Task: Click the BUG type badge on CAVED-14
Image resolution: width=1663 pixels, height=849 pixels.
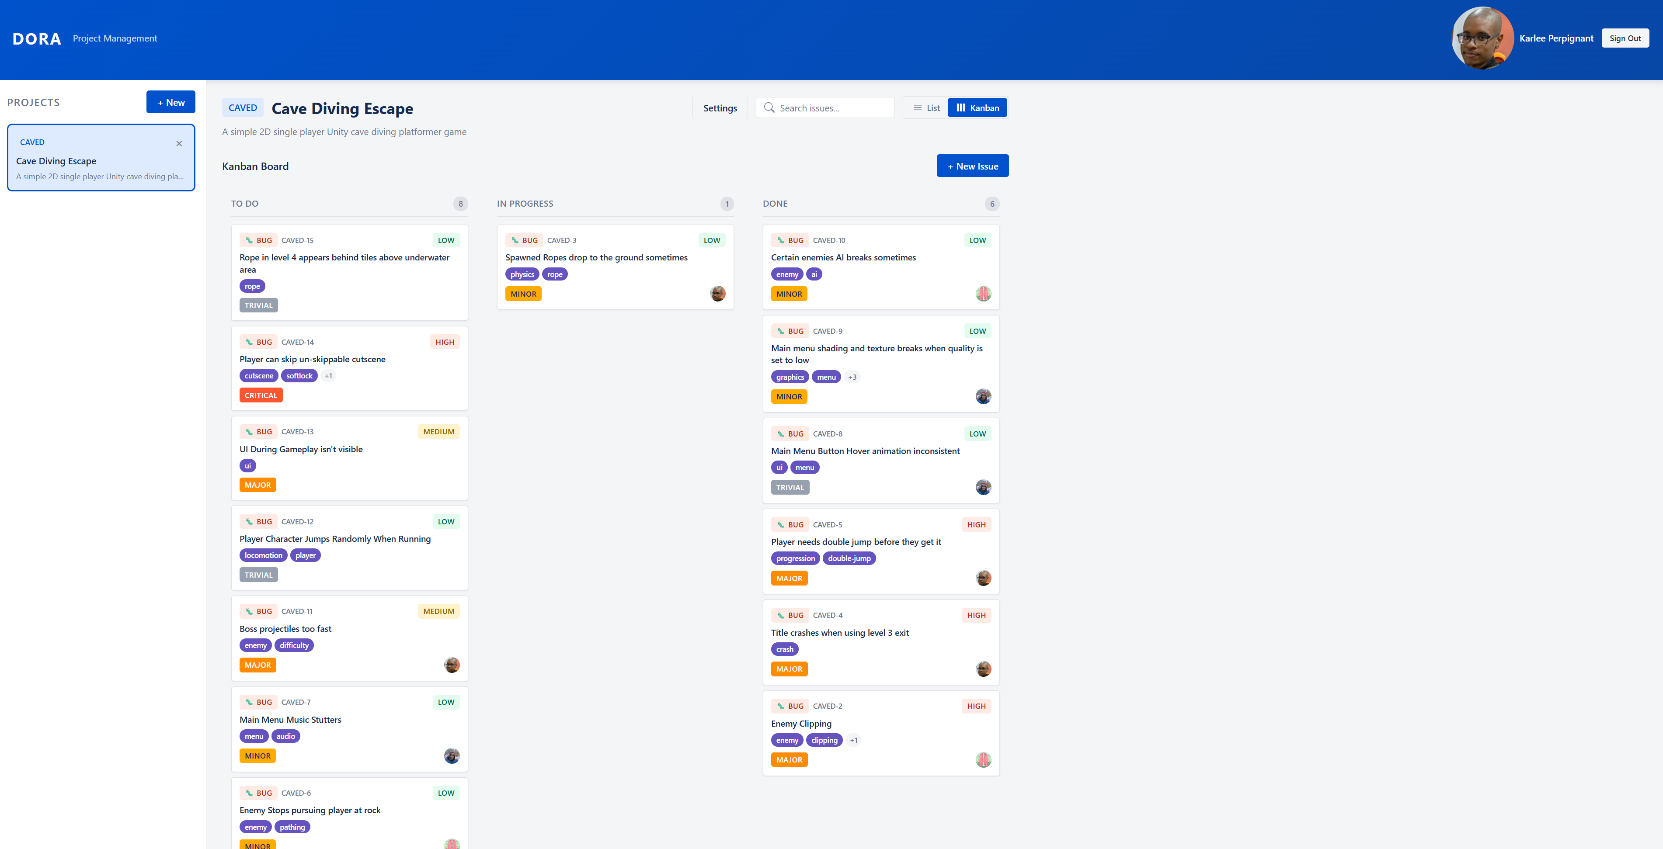Action: point(258,342)
